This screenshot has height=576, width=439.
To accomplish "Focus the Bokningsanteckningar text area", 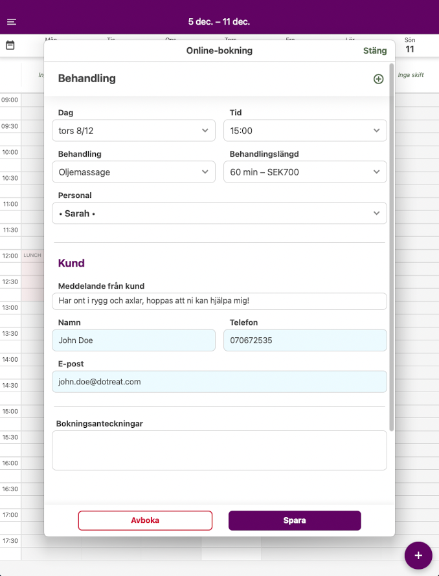I will [x=219, y=450].
